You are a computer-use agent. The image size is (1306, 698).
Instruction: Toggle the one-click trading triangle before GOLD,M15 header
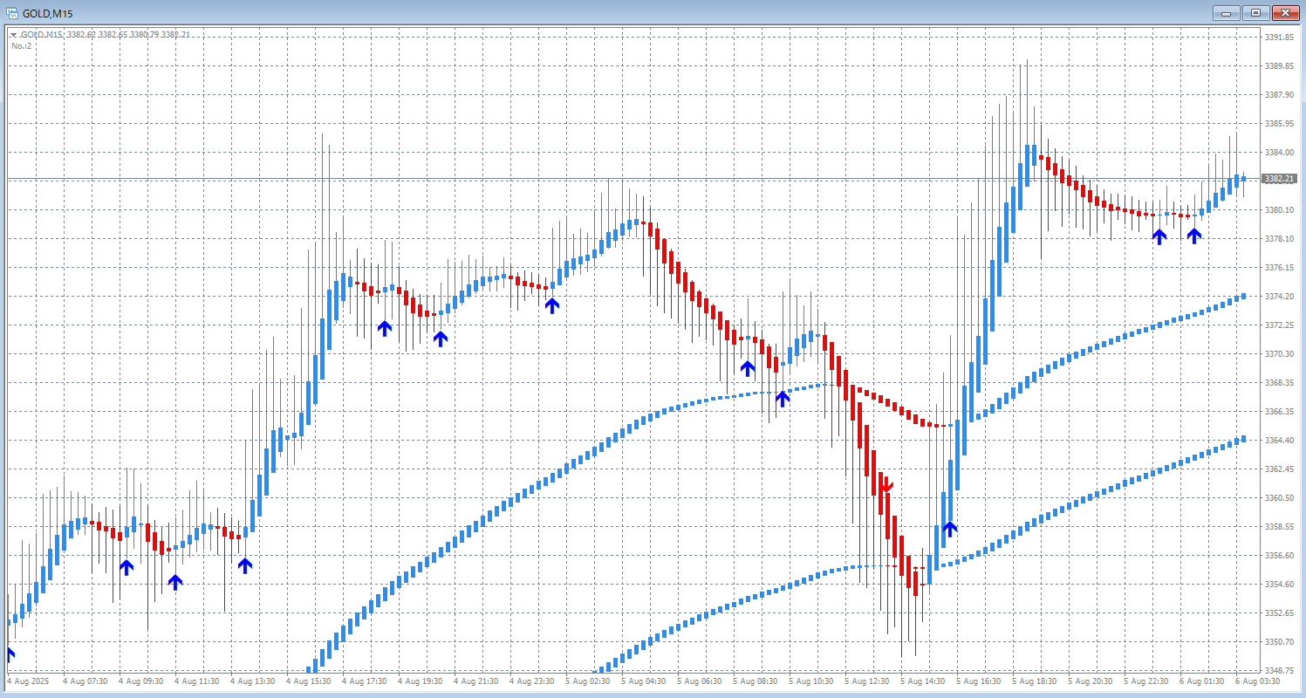pos(13,35)
